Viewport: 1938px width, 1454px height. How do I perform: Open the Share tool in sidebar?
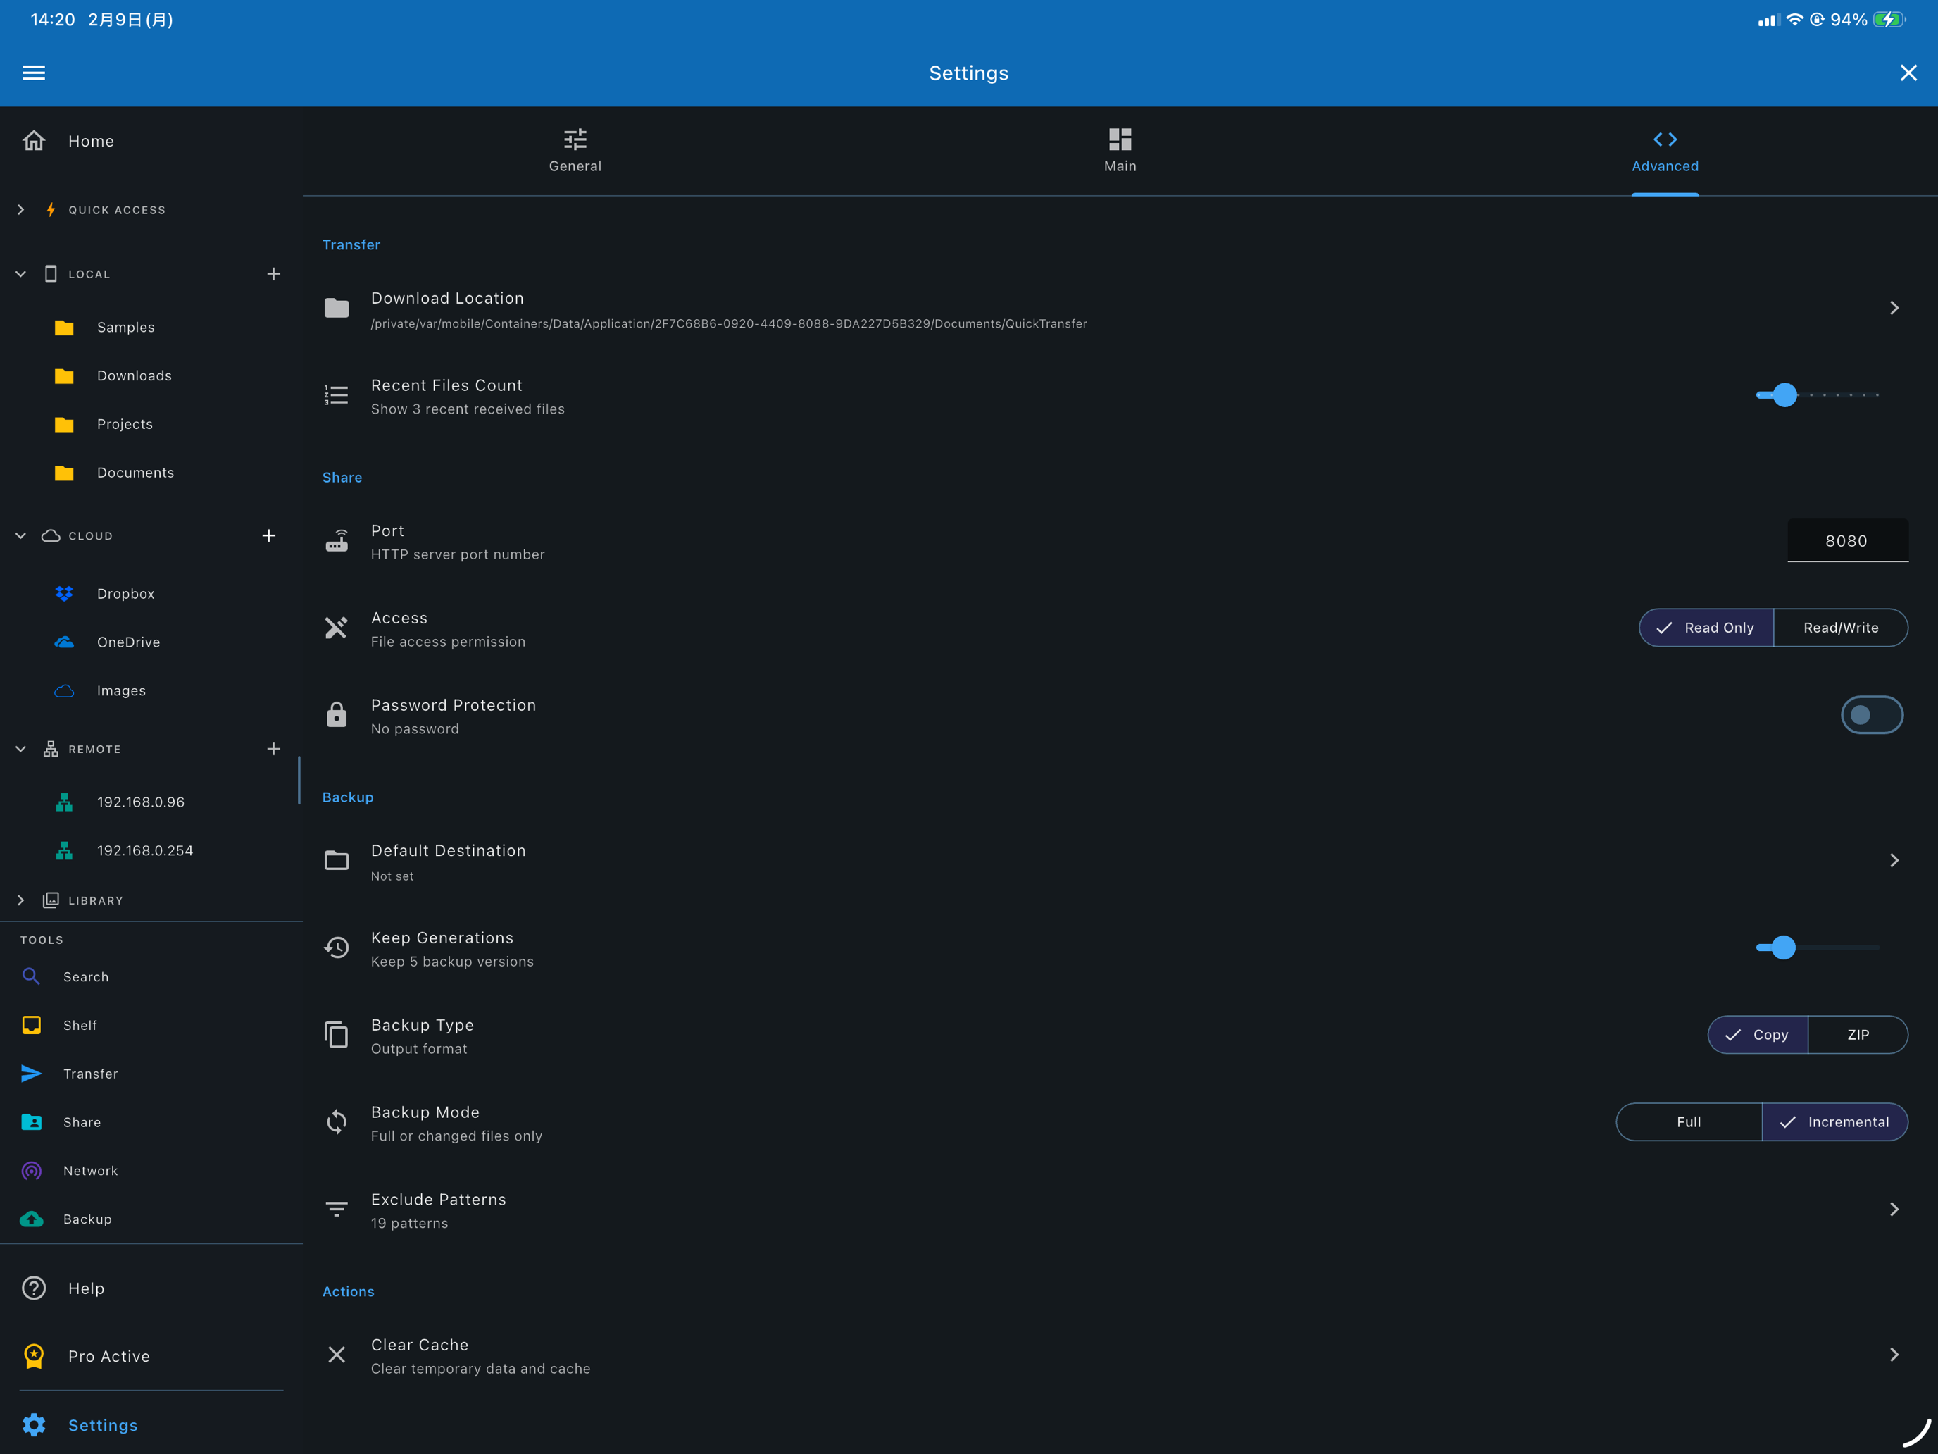[82, 1121]
